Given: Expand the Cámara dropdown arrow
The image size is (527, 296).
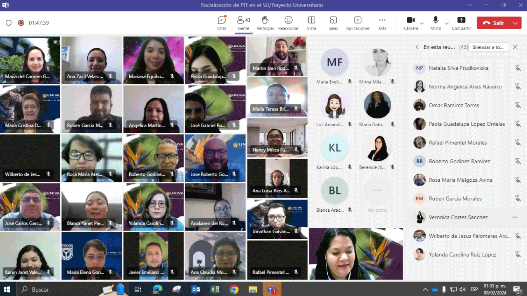Looking at the screenshot, I should [x=422, y=23].
